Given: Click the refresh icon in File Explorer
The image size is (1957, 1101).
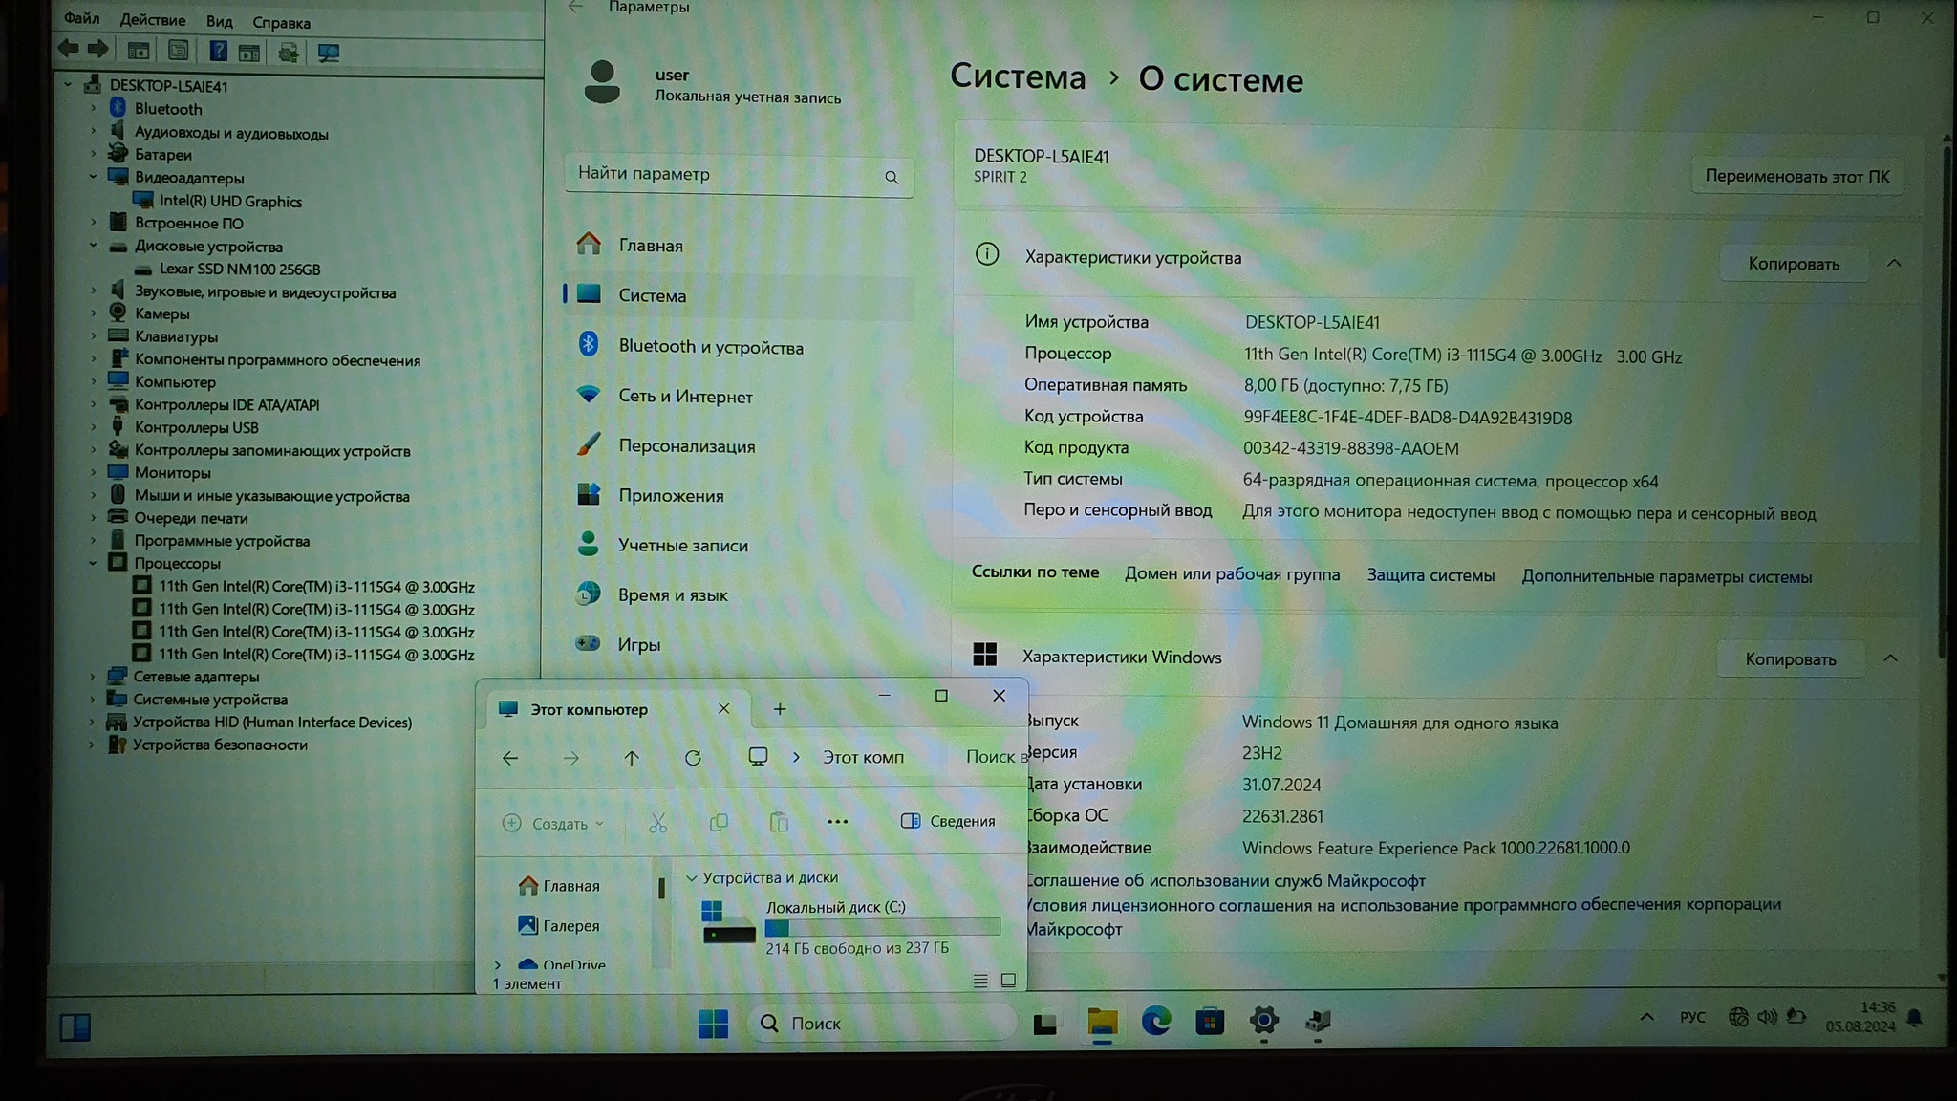Looking at the screenshot, I should (693, 758).
